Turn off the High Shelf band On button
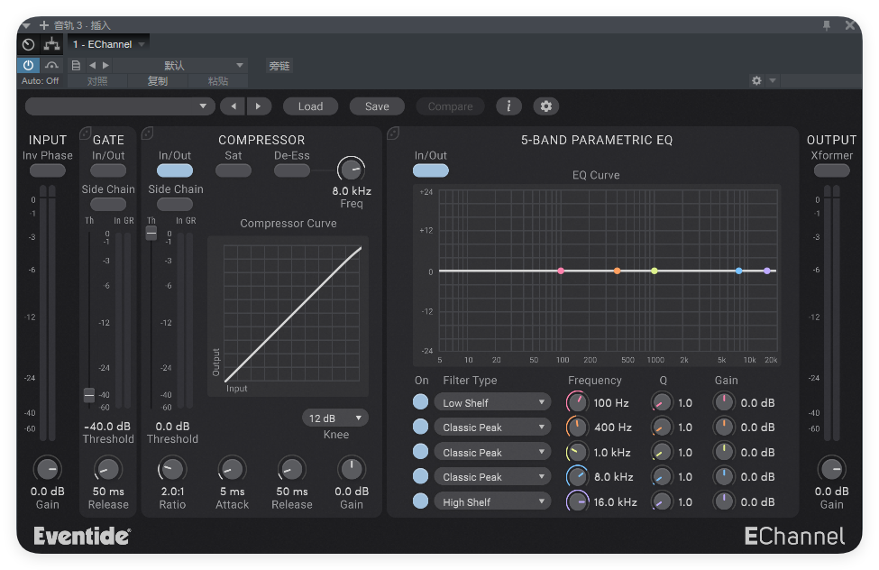 420,501
